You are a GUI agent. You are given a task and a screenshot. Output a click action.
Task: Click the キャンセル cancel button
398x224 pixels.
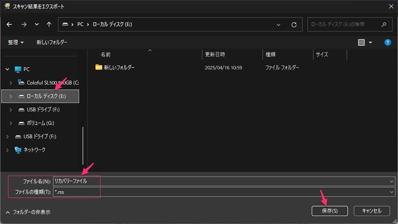click(x=371, y=211)
